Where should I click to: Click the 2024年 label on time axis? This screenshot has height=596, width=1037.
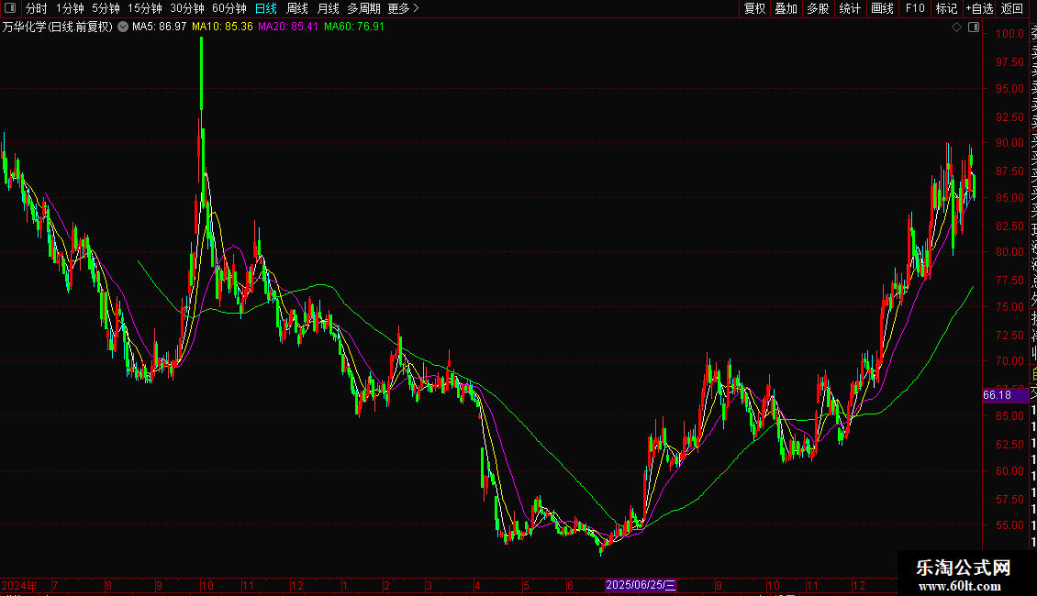tap(19, 585)
